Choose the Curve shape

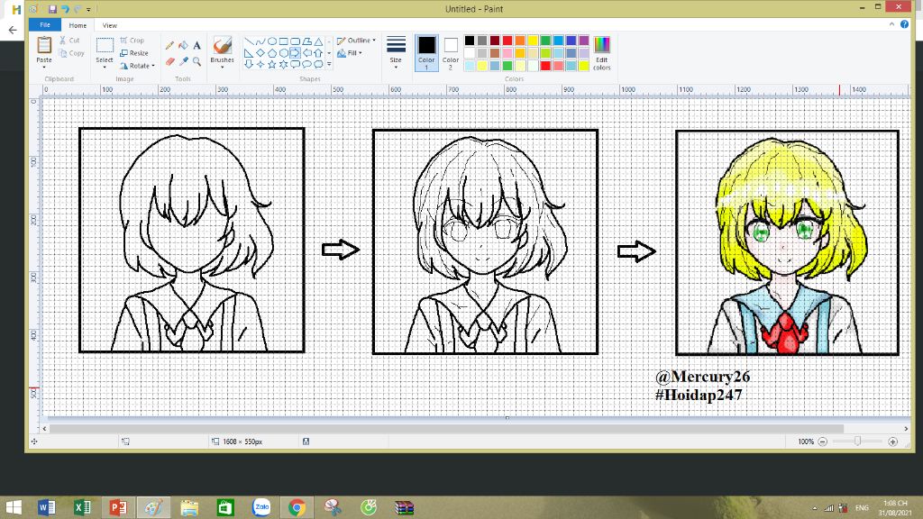click(x=260, y=41)
